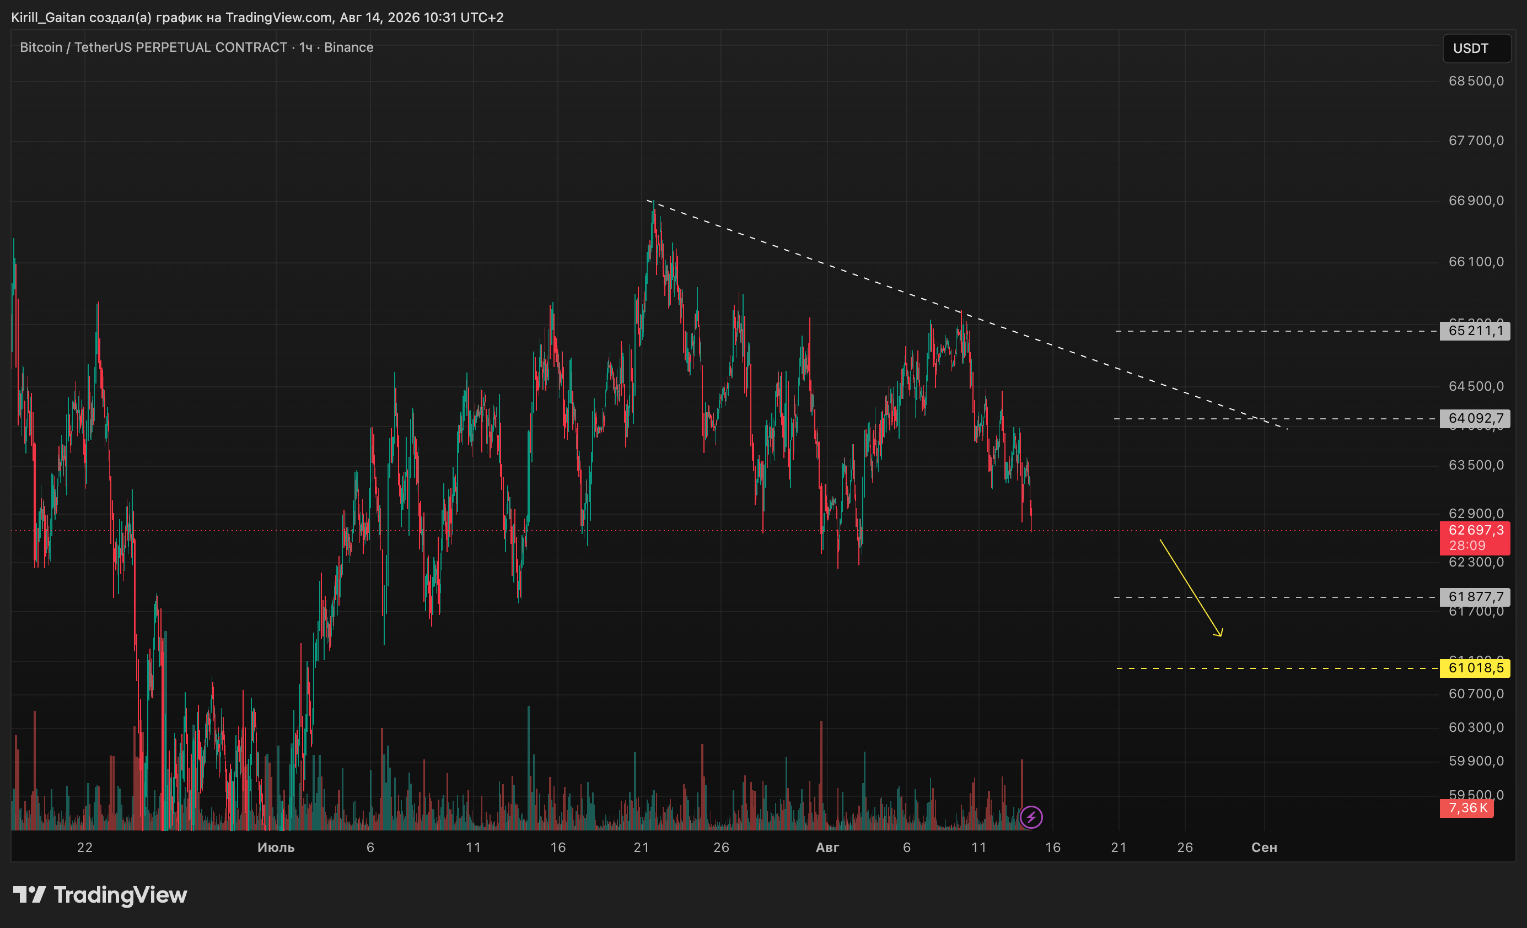1527x928 pixels.
Task: Click the 62 900,0 price axis value
Action: tap(1476, 514)
